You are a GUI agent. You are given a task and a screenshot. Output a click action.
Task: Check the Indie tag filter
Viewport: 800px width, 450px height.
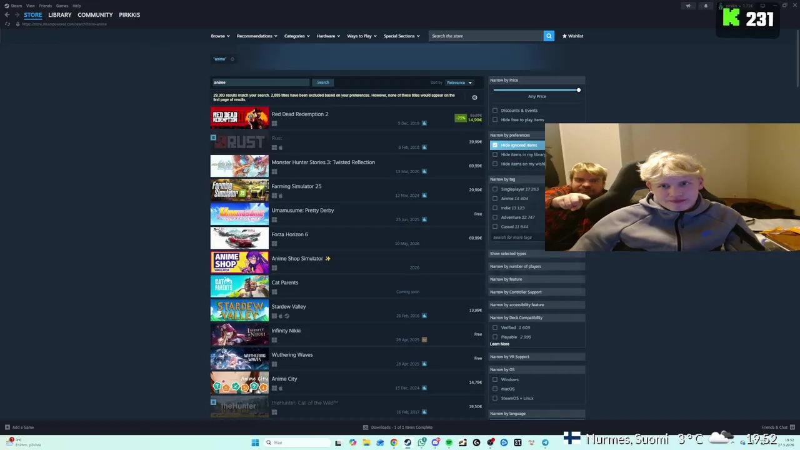(495, 207)
